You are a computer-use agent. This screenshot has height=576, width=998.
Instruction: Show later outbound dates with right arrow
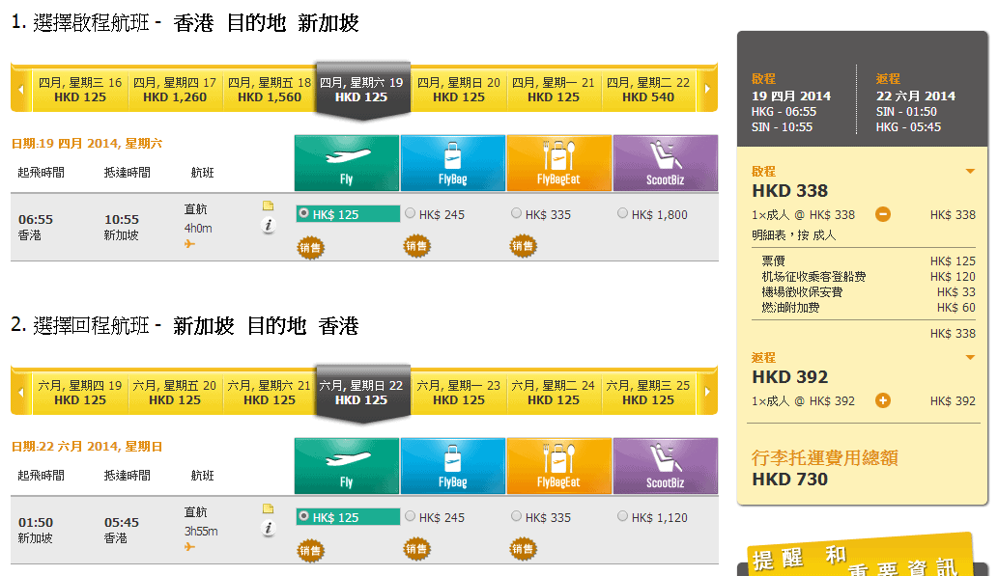click(707, 90)
